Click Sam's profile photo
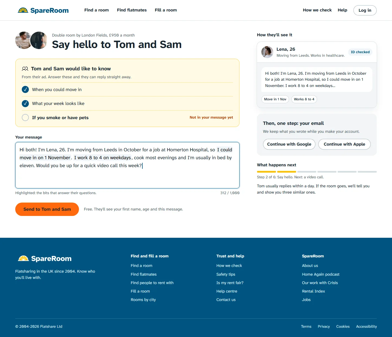392x337 pixels. point(39,40)
